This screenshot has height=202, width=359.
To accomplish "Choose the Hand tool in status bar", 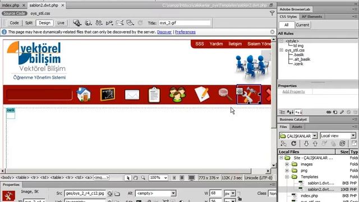I will click(136, 178).
